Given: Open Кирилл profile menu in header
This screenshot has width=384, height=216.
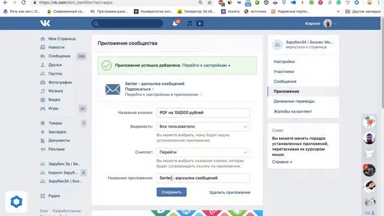Looking at the screenshot, I should 320,23.
